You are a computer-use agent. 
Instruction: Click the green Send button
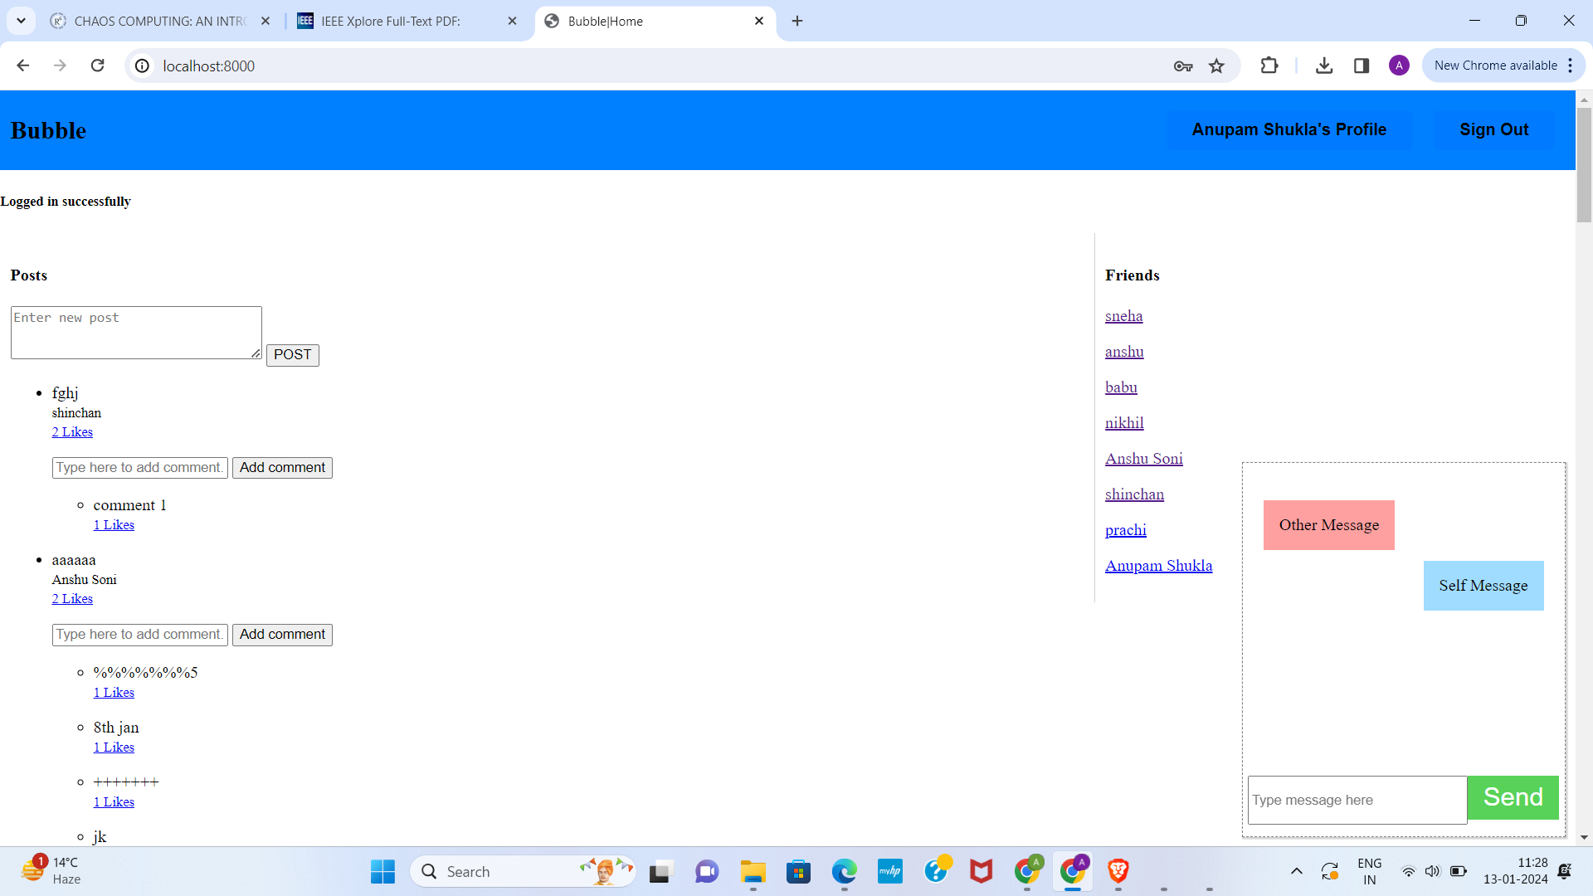coord(1513,797)
